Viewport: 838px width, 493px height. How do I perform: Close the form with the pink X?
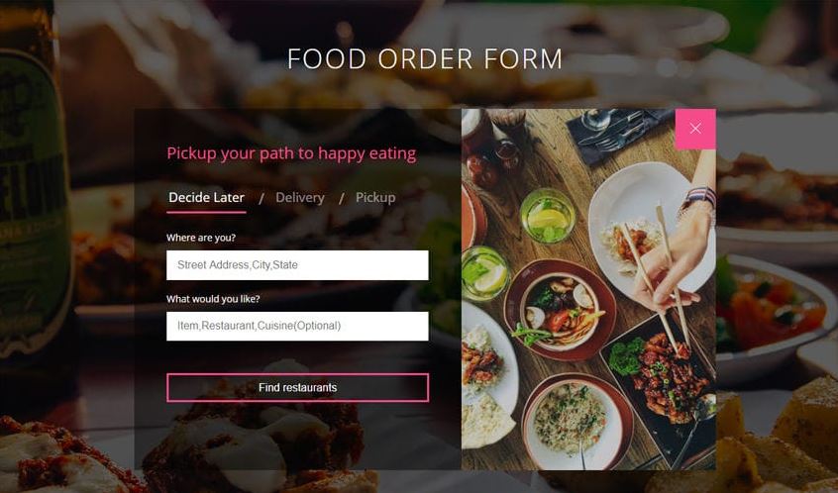pyautogui.click(x=695, y=129)
